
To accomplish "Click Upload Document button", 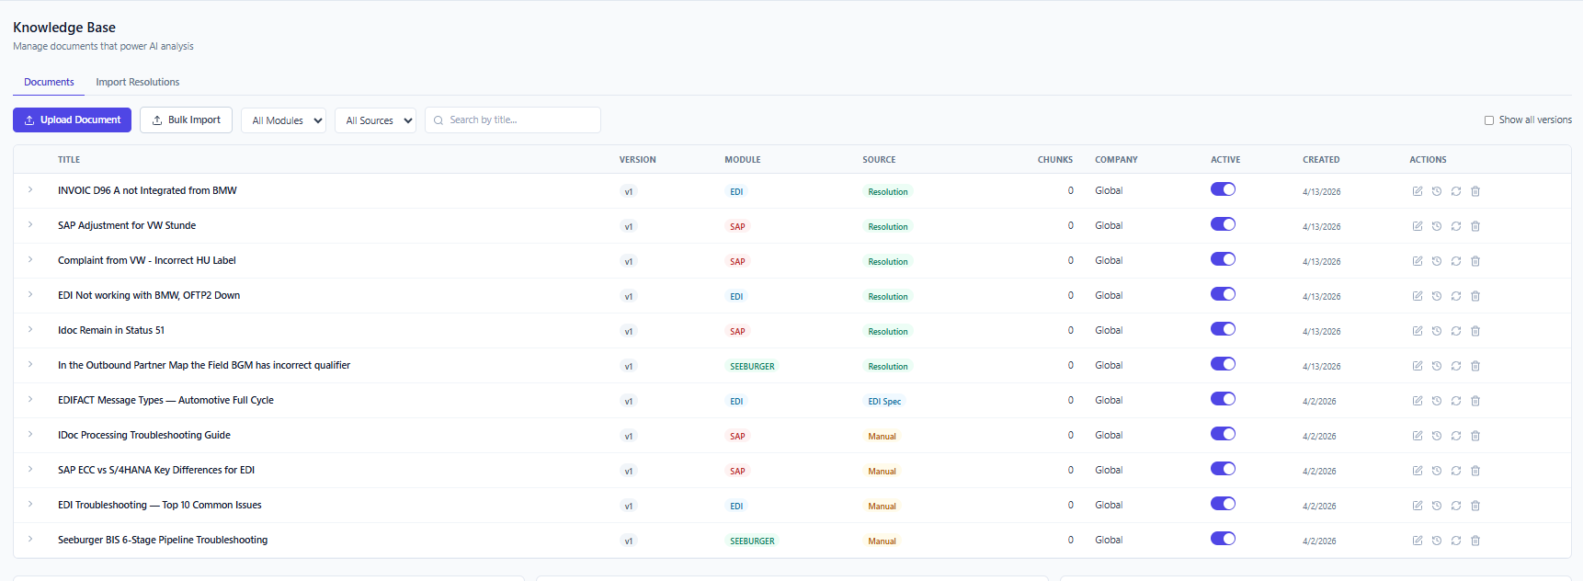I will click(72, 120).
